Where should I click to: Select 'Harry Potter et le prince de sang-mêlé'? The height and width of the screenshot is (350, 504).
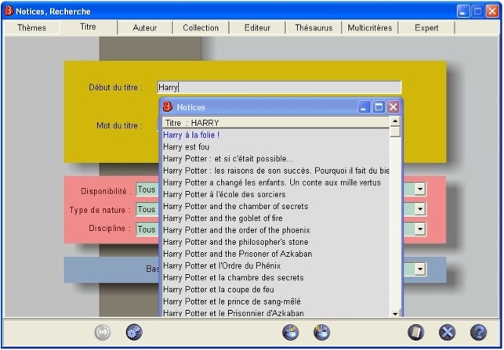point(276,301)
